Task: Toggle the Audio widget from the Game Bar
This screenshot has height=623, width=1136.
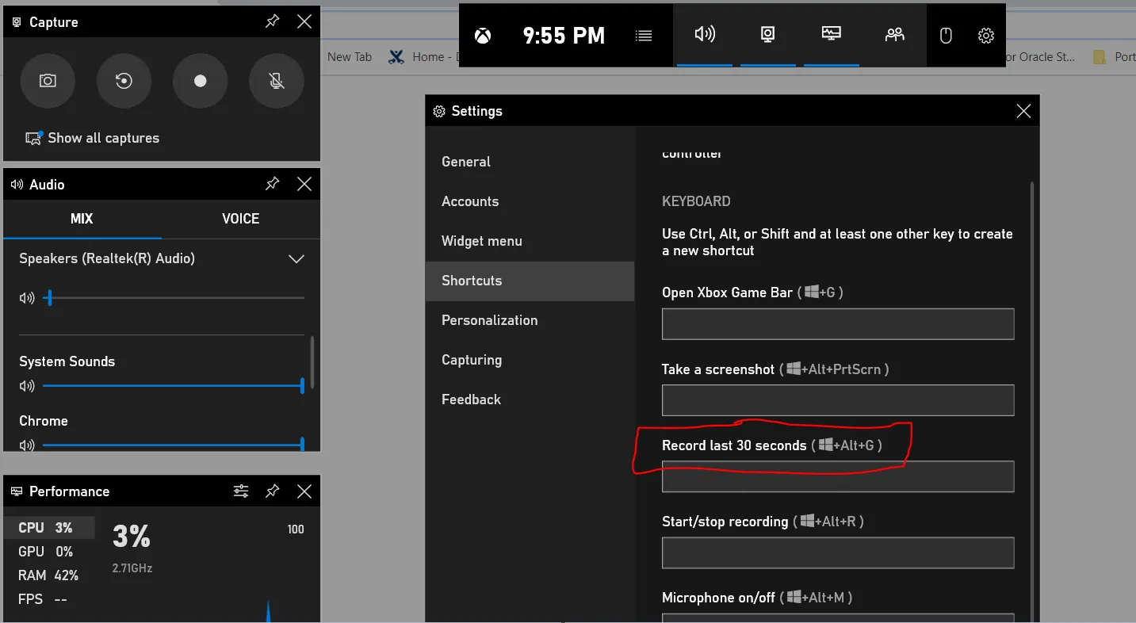Action: 705,35
